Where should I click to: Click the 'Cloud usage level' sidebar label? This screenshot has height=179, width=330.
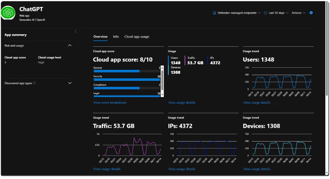click(x=49, y=57)
